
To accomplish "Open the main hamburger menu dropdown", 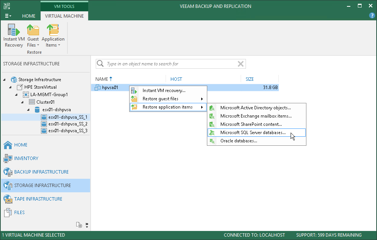I will [x=8, y=16].
